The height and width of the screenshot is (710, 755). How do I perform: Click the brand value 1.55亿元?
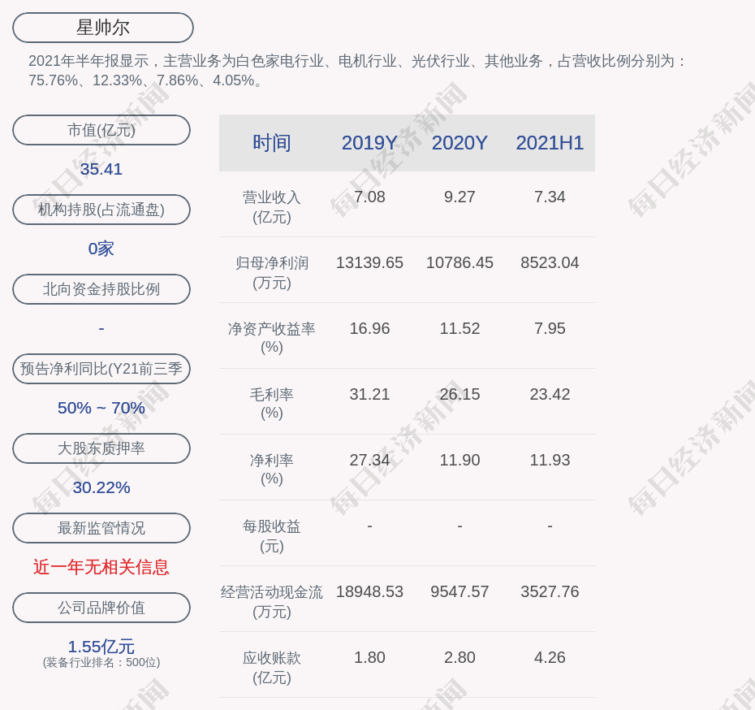pyautogui.click(x=101, y=647)
